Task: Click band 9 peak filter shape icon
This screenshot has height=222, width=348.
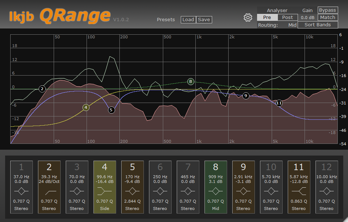Action: click(x=243, y=191)
